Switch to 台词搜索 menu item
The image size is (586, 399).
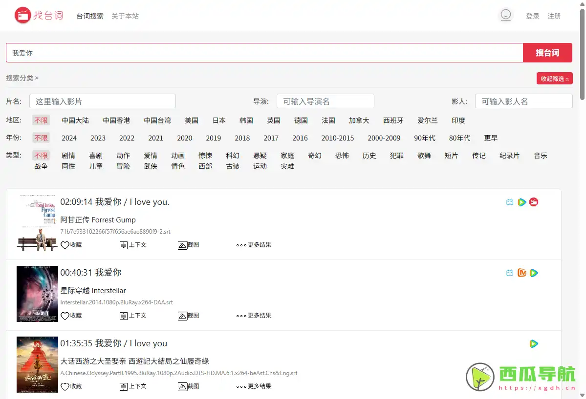click(x=89, y=16)
